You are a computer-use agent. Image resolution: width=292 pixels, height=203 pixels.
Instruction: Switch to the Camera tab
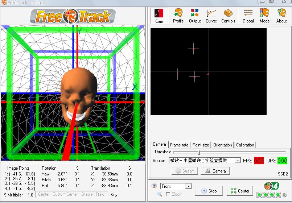coord(159,144)
